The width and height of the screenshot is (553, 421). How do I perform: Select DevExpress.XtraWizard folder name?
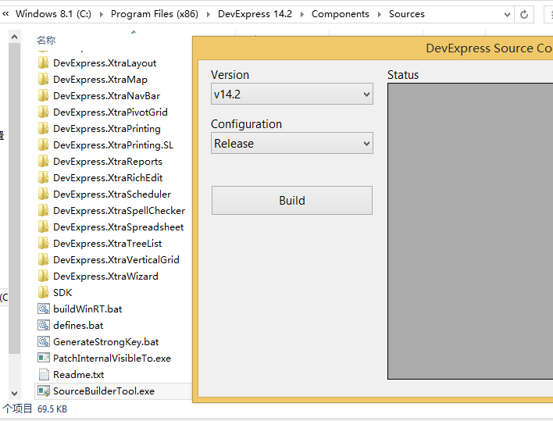pyautogui.click(x=105, y=276)
